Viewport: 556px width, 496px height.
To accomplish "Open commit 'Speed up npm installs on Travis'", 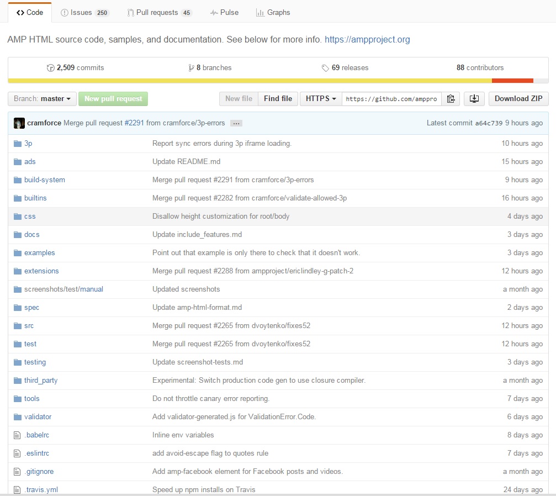I will click(x=204, y=490).
